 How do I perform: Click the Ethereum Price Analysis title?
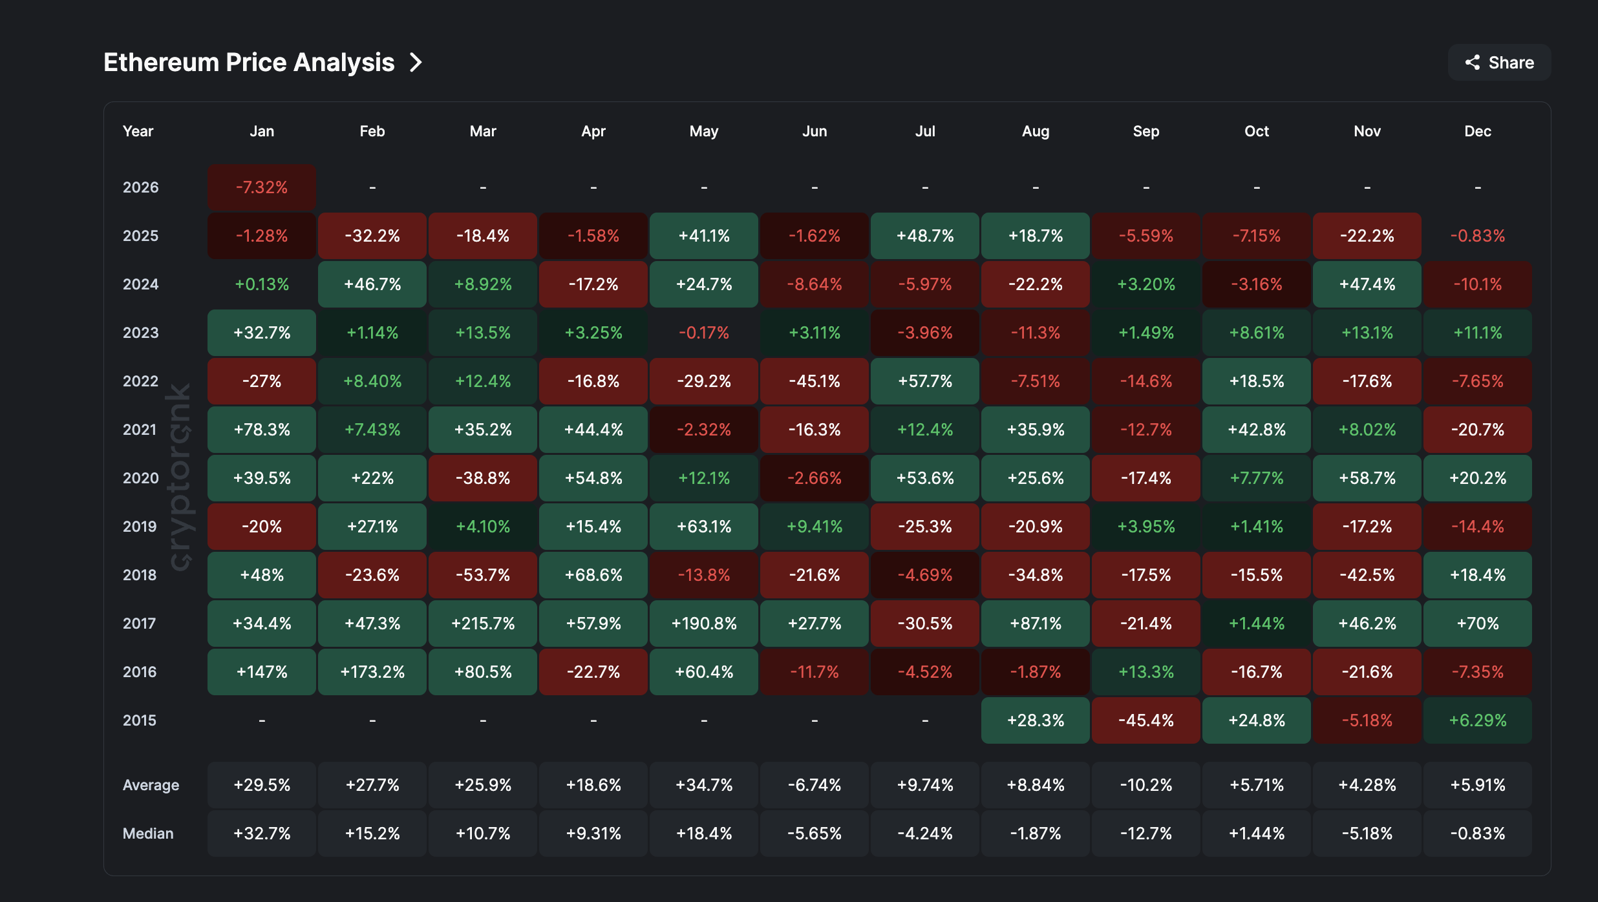pyautogui.click(x=249, y=63)
